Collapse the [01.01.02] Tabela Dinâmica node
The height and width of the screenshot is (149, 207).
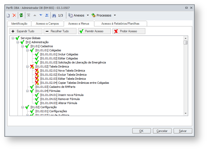[27, 67]
